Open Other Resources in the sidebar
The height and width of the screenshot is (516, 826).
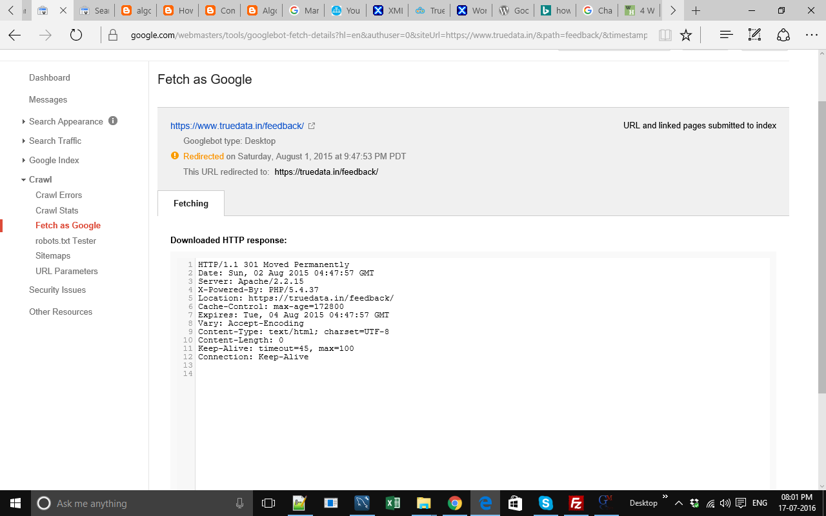pyautogui.click(x=61, y=312)
